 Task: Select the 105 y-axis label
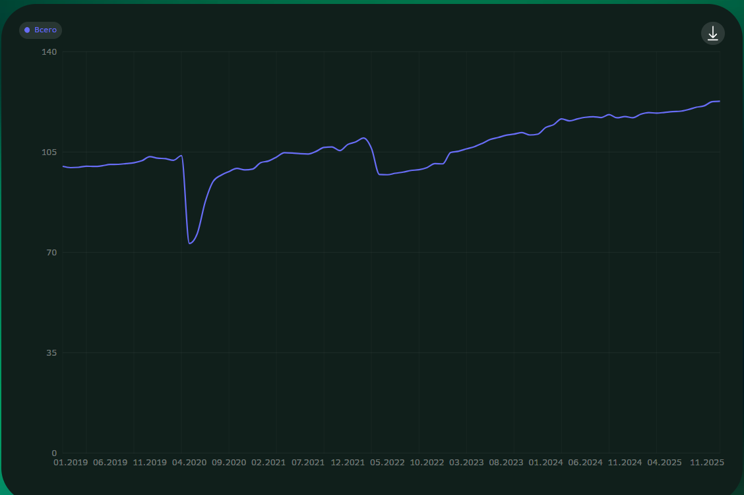click(x=49, y=152)
